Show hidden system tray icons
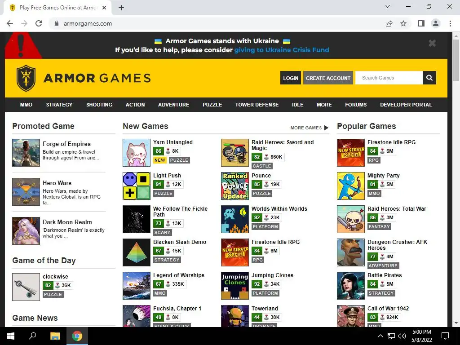 [380, 336]
